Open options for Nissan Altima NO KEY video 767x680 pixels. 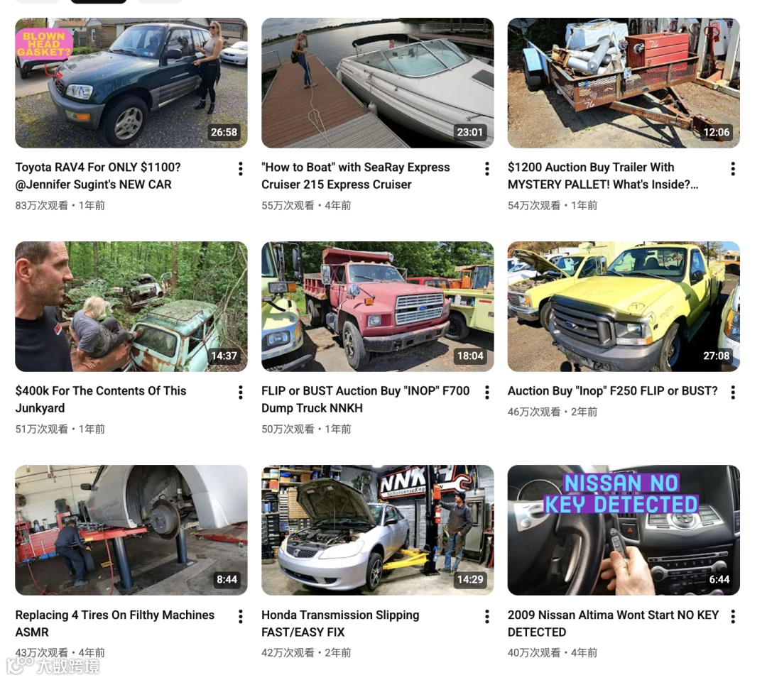(x=733, y=616)
